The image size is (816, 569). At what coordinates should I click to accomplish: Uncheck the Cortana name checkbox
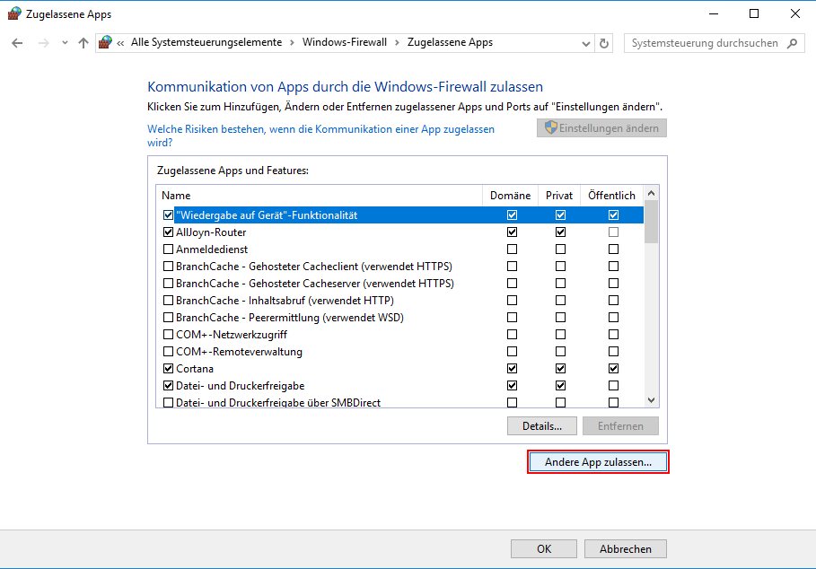click(168, 369)
